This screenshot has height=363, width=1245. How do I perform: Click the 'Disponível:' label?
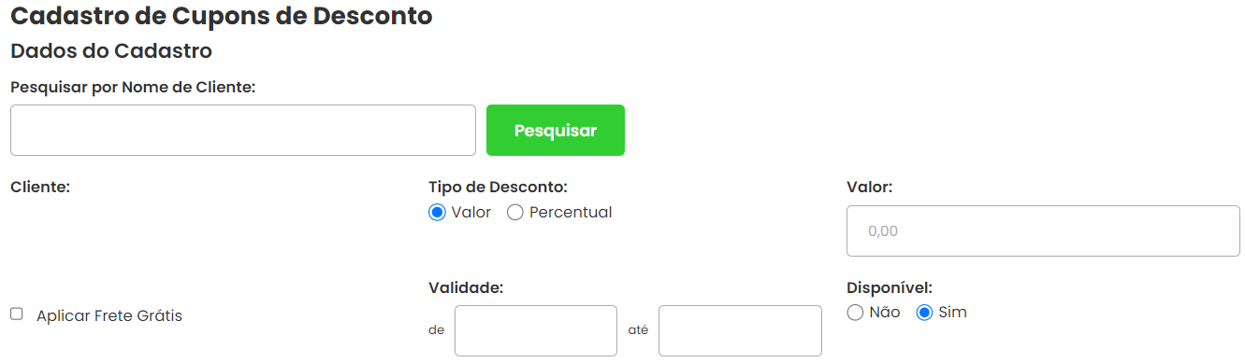(890, 287)
